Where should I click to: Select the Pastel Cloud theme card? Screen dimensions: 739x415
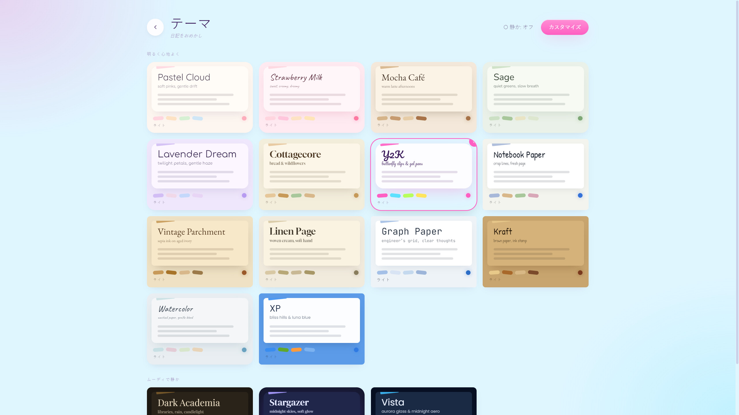(x=200, y=97)
